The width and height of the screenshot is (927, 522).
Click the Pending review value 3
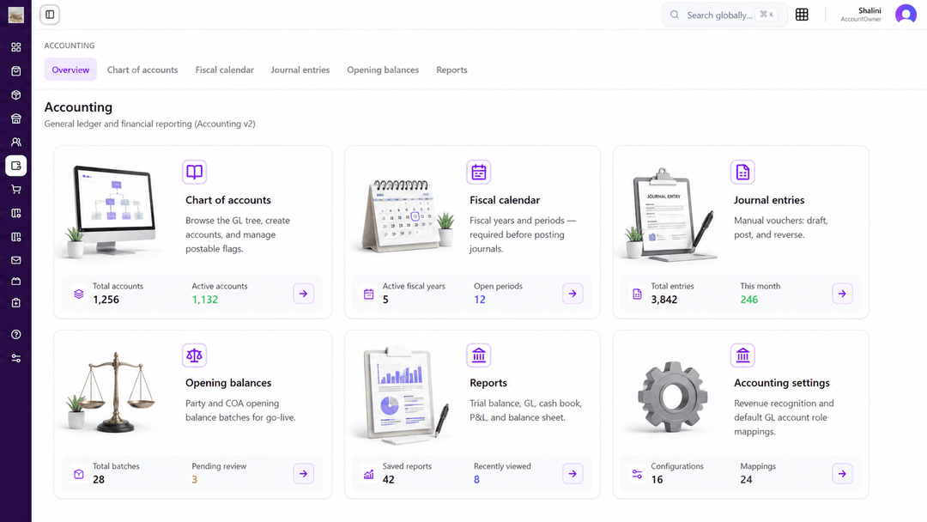195,479
